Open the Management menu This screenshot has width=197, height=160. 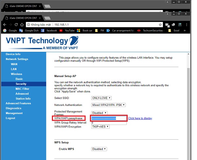[14, 113]
